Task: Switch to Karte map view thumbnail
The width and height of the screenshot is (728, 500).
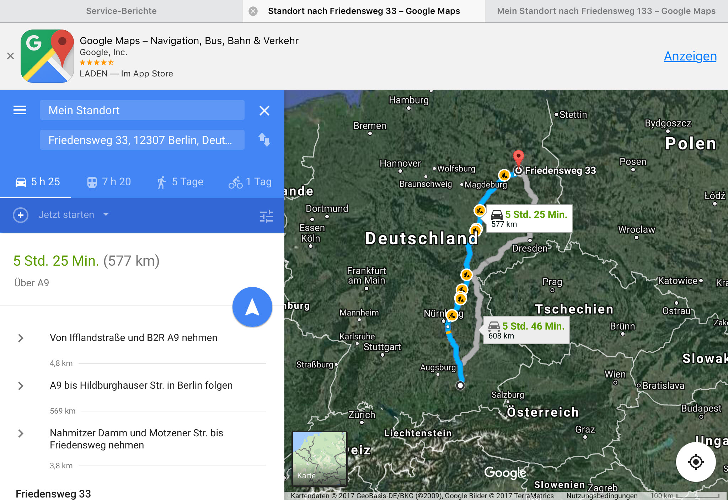Action: [x=319, y=458]
